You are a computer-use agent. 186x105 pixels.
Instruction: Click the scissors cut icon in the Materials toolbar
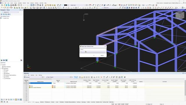click(92, 77)
